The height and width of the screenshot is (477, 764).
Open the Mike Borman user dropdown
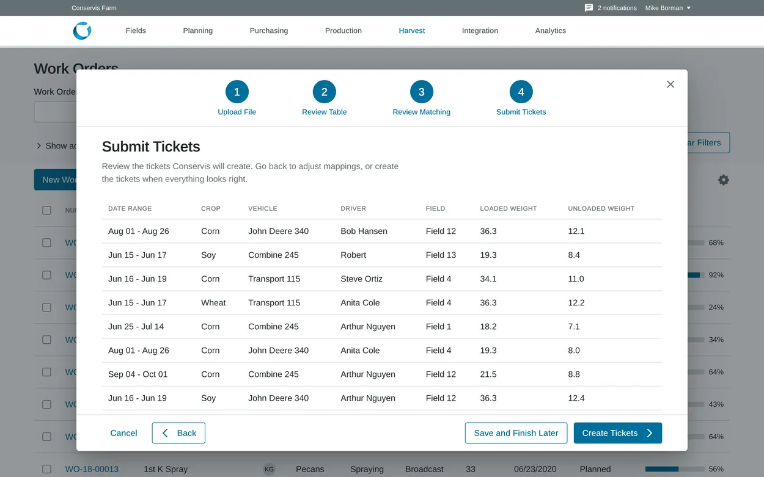tap(668, 8)
